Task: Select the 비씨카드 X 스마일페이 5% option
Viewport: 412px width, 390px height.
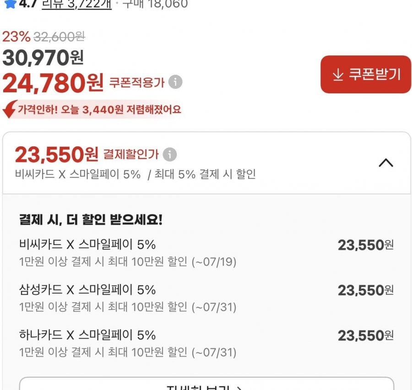Action: point(206,252)
